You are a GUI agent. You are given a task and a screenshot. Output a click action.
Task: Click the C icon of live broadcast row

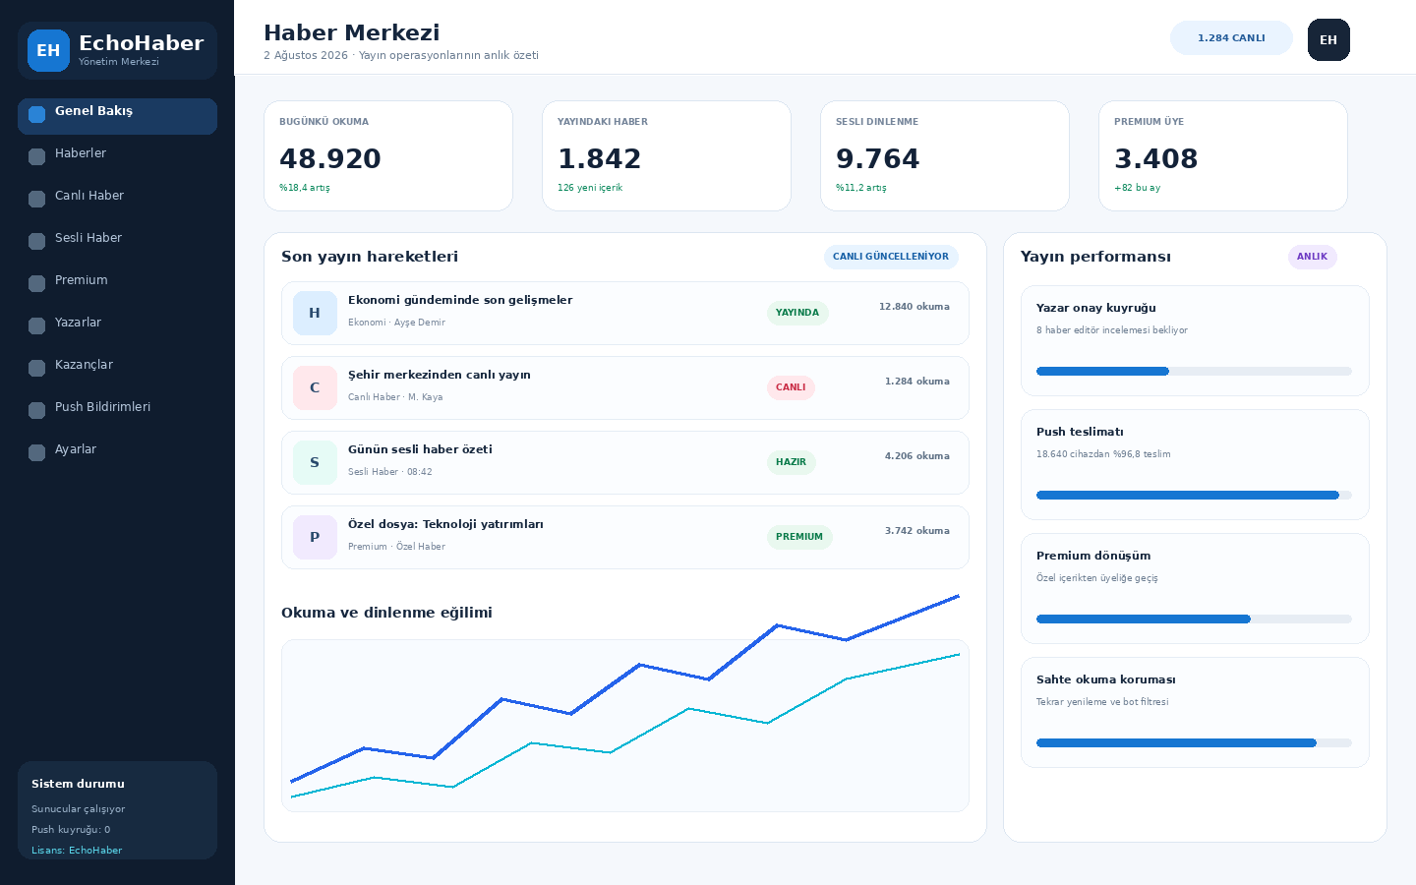(315, 387)
